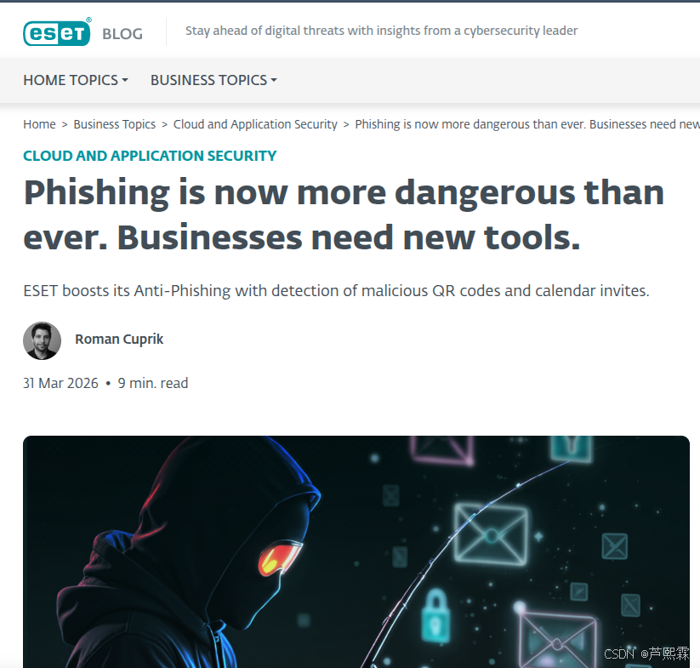
Task: Click the CSDN watermark at image corner
Action: pos(646,654)
